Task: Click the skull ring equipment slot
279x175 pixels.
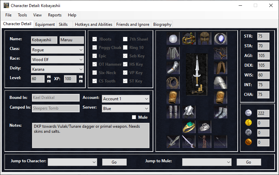Action: pyautogui.click(x=205, y=127)
